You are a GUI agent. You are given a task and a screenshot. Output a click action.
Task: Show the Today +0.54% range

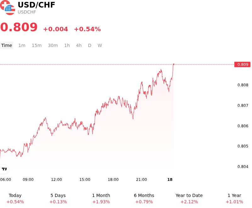point(15,199)
